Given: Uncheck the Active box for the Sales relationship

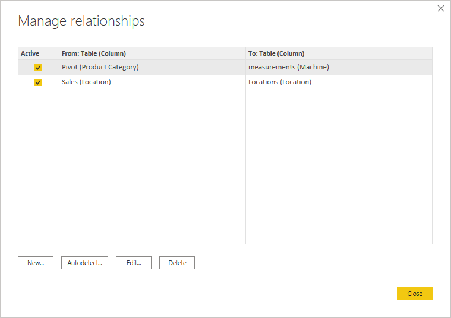Looking at the screenshot, I should (38, 82).
